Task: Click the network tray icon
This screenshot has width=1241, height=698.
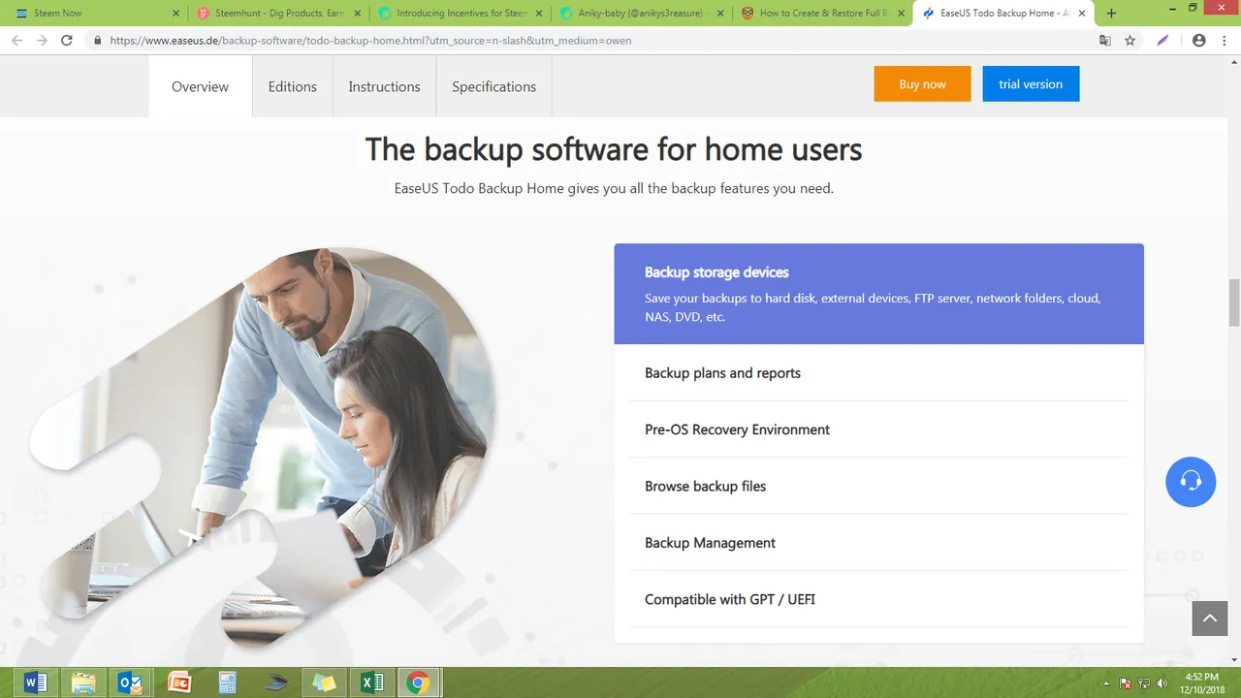Action: pos(1144,683)
